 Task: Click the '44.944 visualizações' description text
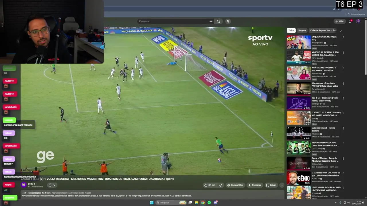pos(32,193)
